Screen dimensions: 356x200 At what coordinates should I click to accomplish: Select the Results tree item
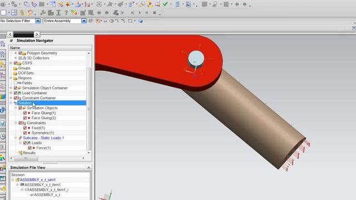point(29,153)
